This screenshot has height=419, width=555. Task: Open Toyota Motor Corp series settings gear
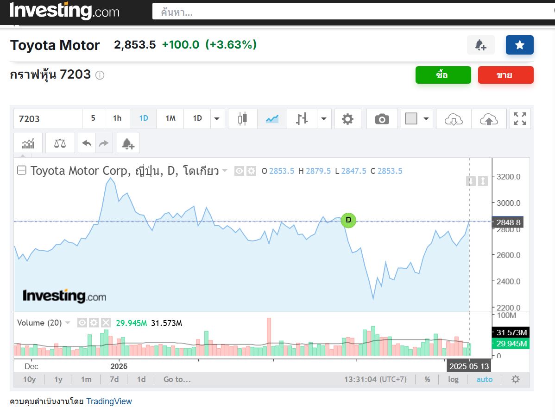[251, 171]
